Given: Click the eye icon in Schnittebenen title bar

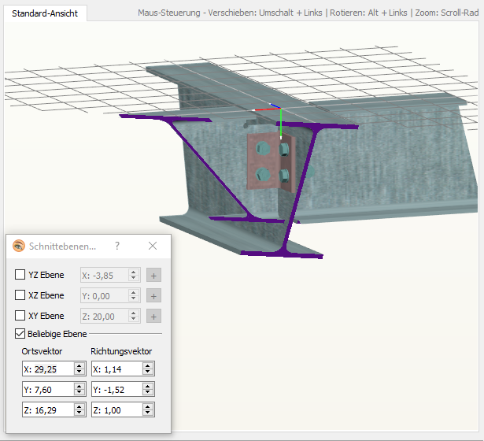Looking at the screenshot, I should [19, 246].
